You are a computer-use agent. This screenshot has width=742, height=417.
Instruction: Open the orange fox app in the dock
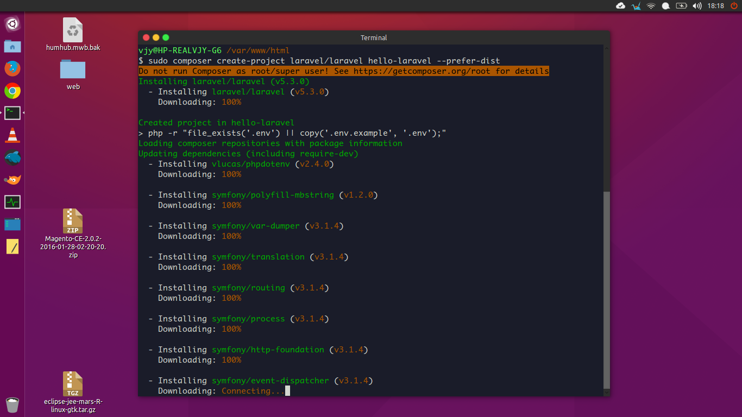12,180
